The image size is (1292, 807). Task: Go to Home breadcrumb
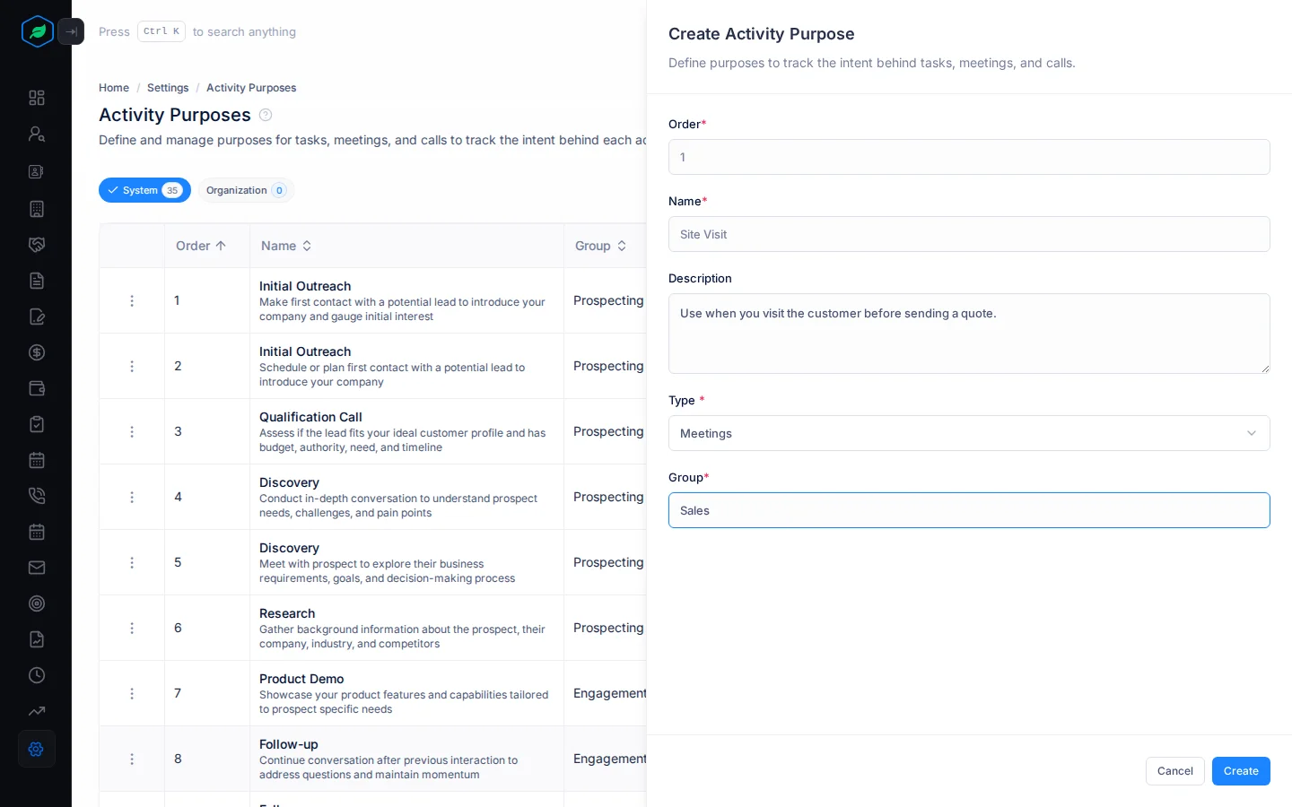[x=114, y=88]
